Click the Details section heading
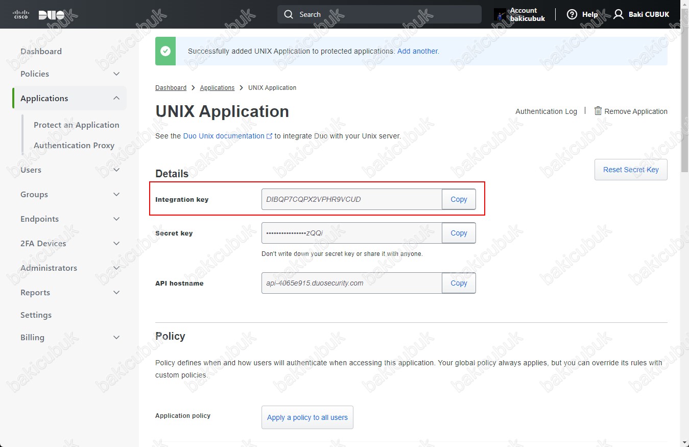This screenshot has width=689, height=447. click(172, 174)
